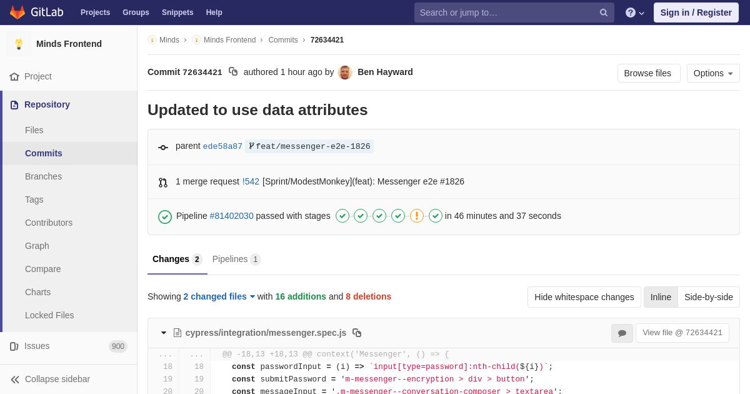Switch to Inline diff view
This screenshot has height=394, width=750.
(x=661, y=297)
